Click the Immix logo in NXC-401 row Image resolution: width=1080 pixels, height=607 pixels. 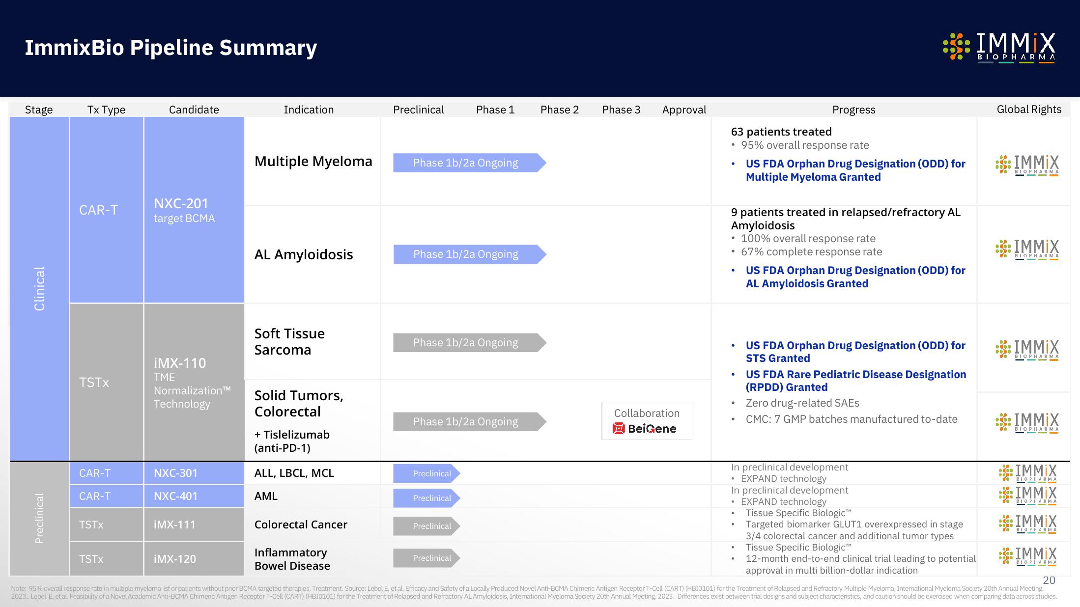coord(1028,496)
